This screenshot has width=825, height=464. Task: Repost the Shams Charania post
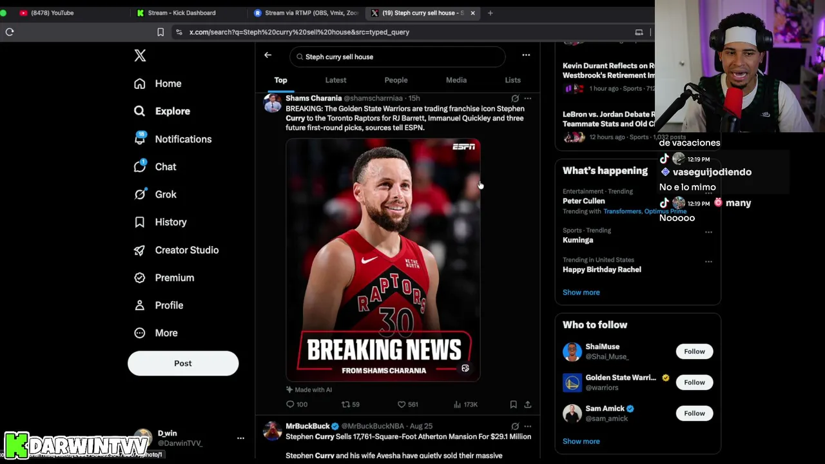tap(351, 405)
